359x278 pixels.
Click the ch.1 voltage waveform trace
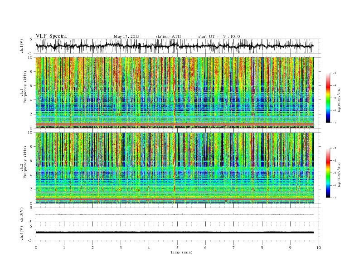pos(175,46)
